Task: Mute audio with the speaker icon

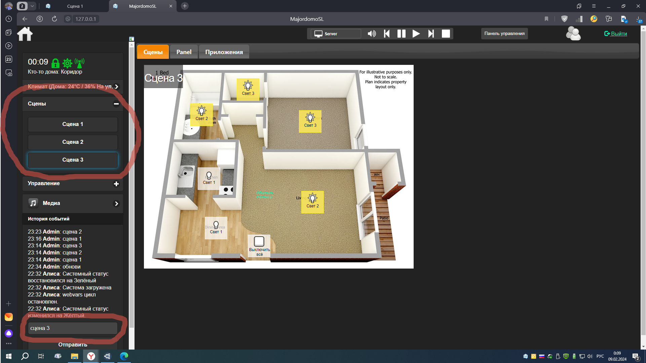Action: tap(372, 34)
